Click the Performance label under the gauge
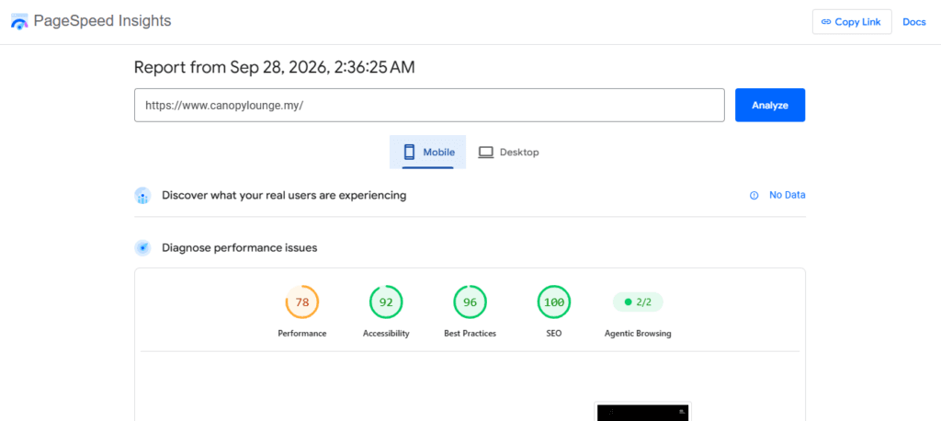The width and height of the screenshot is (941, 421). coord(301,334)
